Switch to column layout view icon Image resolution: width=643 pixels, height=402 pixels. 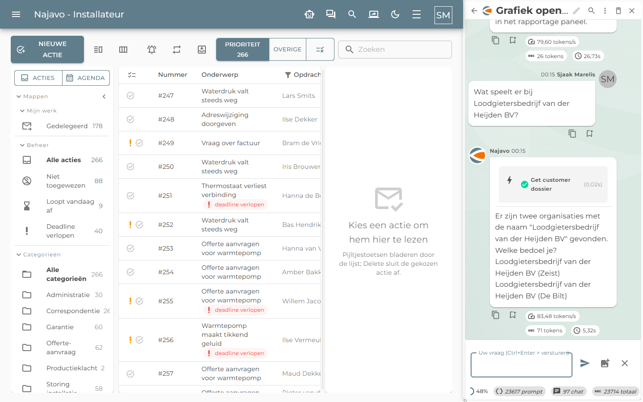point(123,50)
